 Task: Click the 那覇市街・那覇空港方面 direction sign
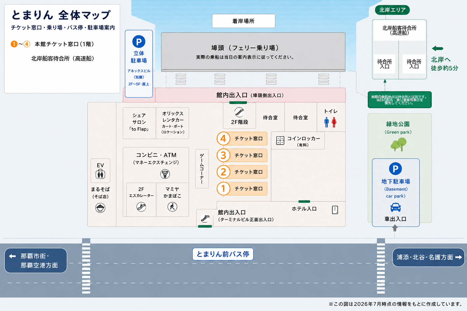pos(36,261)
